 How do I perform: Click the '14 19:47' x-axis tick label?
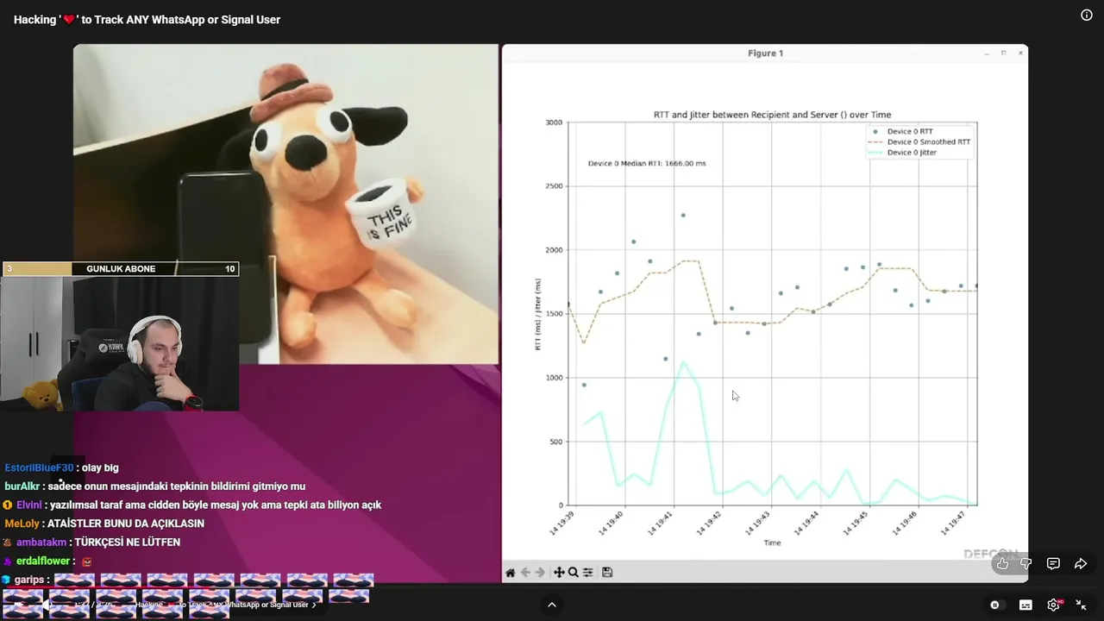tap(955, 523)
